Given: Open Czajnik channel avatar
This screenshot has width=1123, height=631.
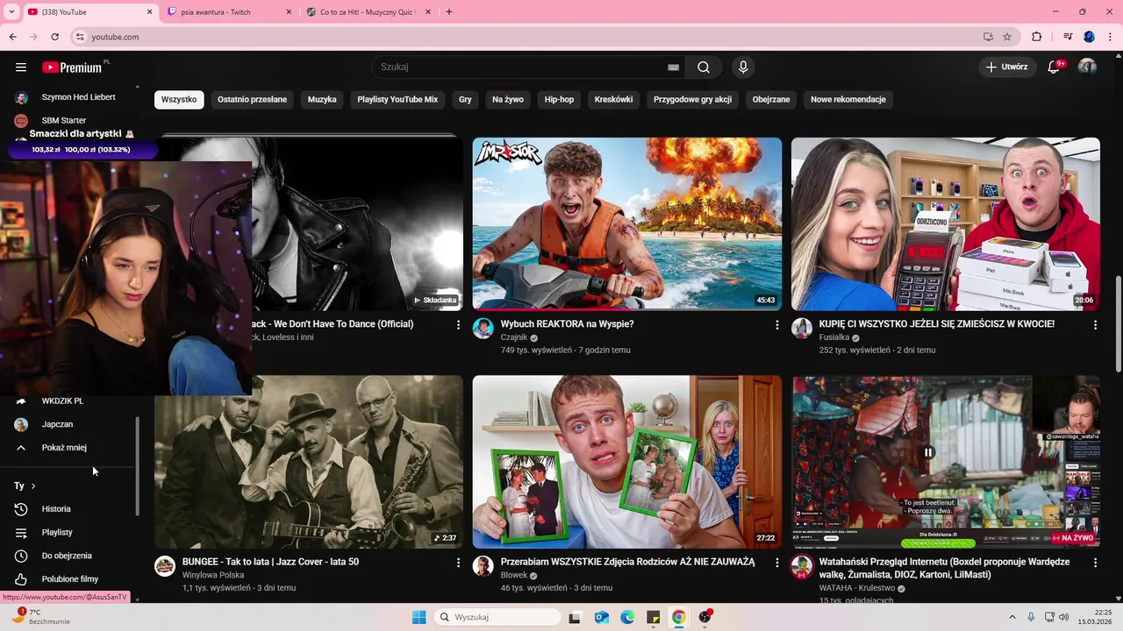Looking at the screenshot, I should point(483,329).
